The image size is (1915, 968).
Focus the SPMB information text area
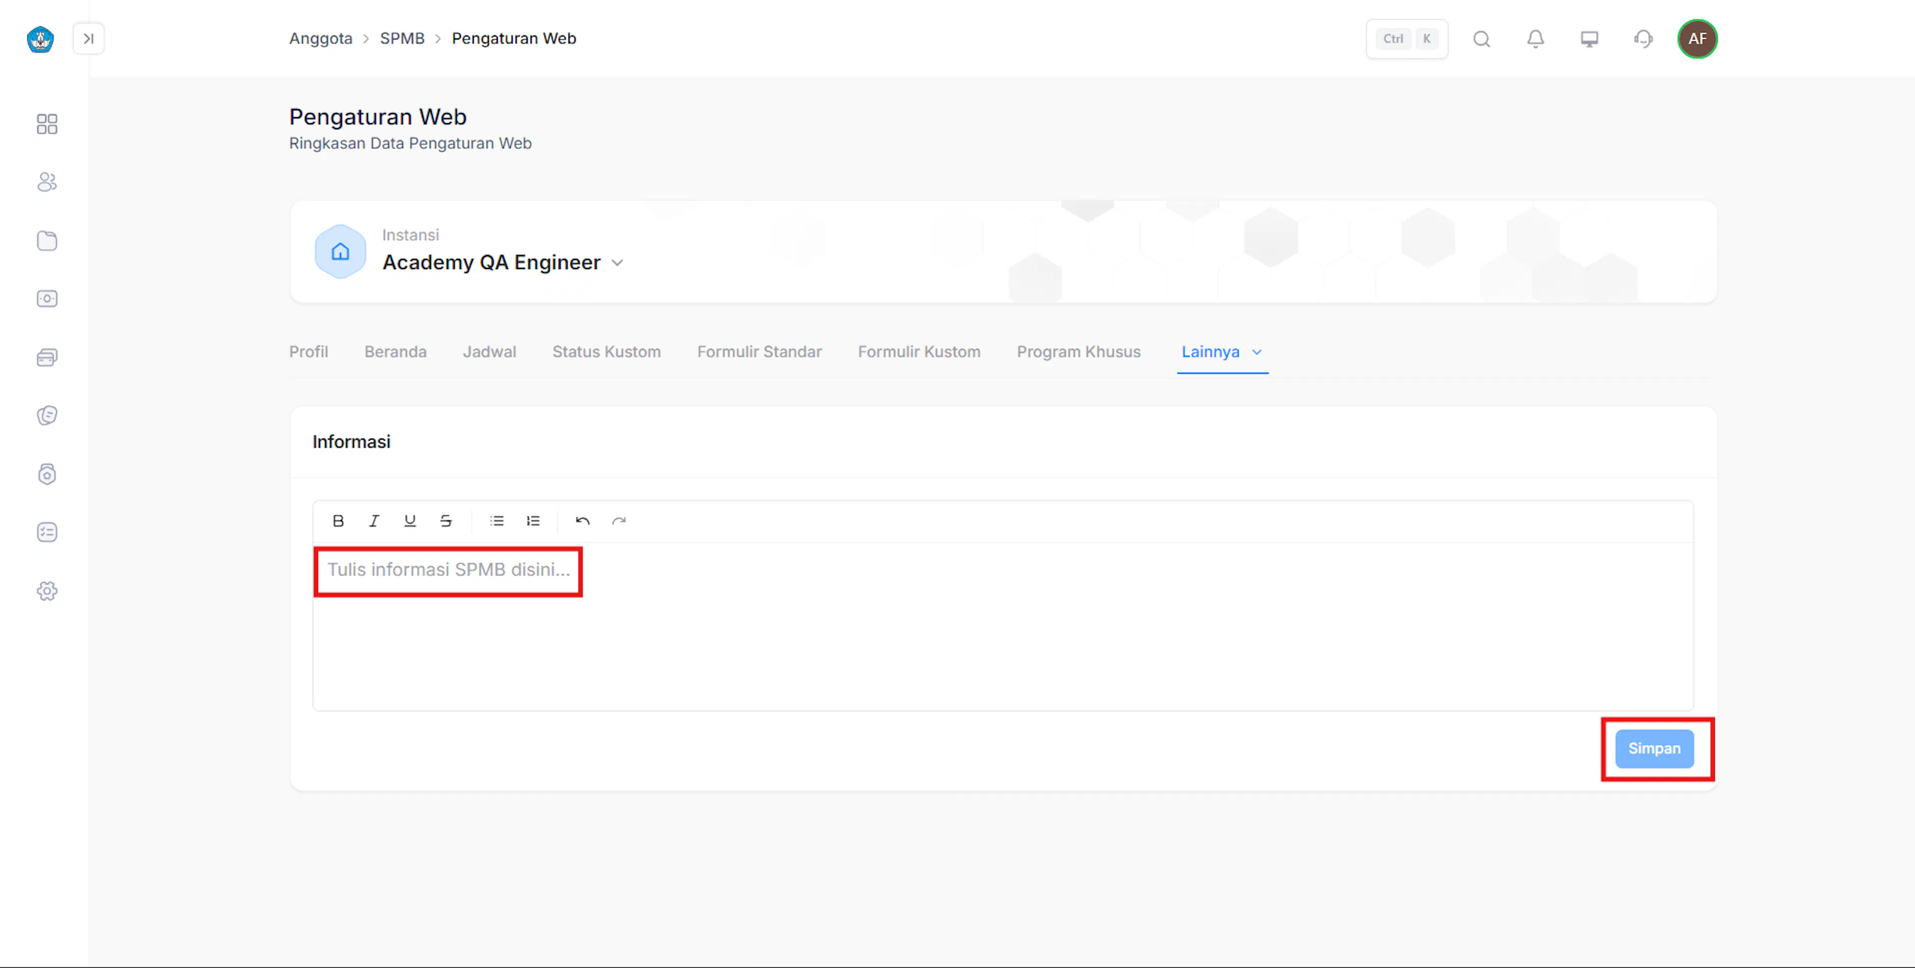coord(1003,626)
